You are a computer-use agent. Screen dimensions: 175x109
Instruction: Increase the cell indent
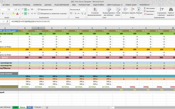[35, 14]
